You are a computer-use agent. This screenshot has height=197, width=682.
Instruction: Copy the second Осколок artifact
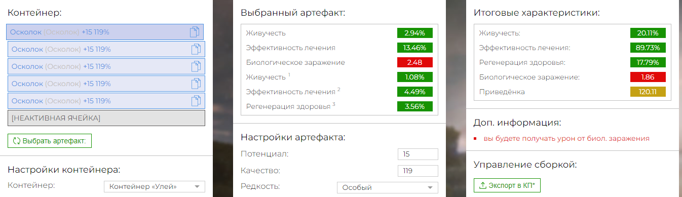[x=196, y=50]
